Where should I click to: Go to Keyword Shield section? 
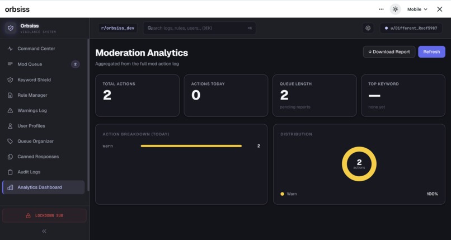tap(44, 79)
